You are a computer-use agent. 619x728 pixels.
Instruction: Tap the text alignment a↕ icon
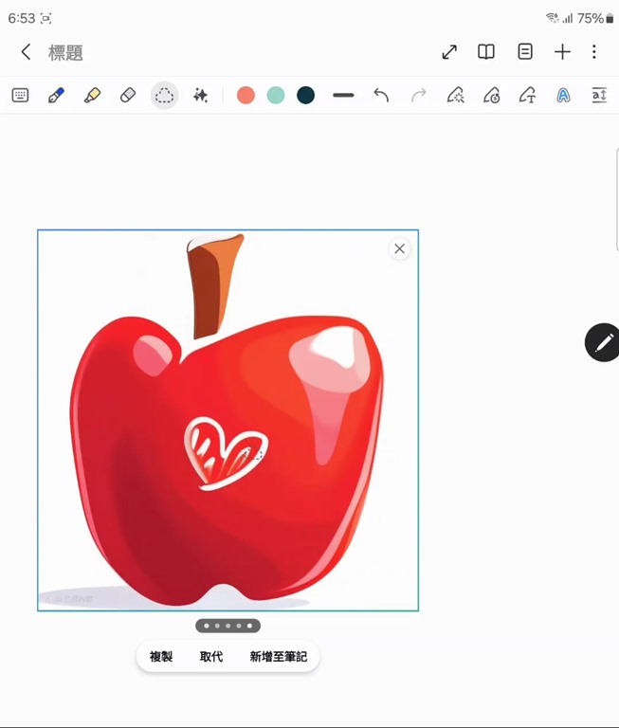coord(599,95)
